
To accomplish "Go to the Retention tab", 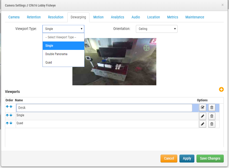I will click(34, 17).
